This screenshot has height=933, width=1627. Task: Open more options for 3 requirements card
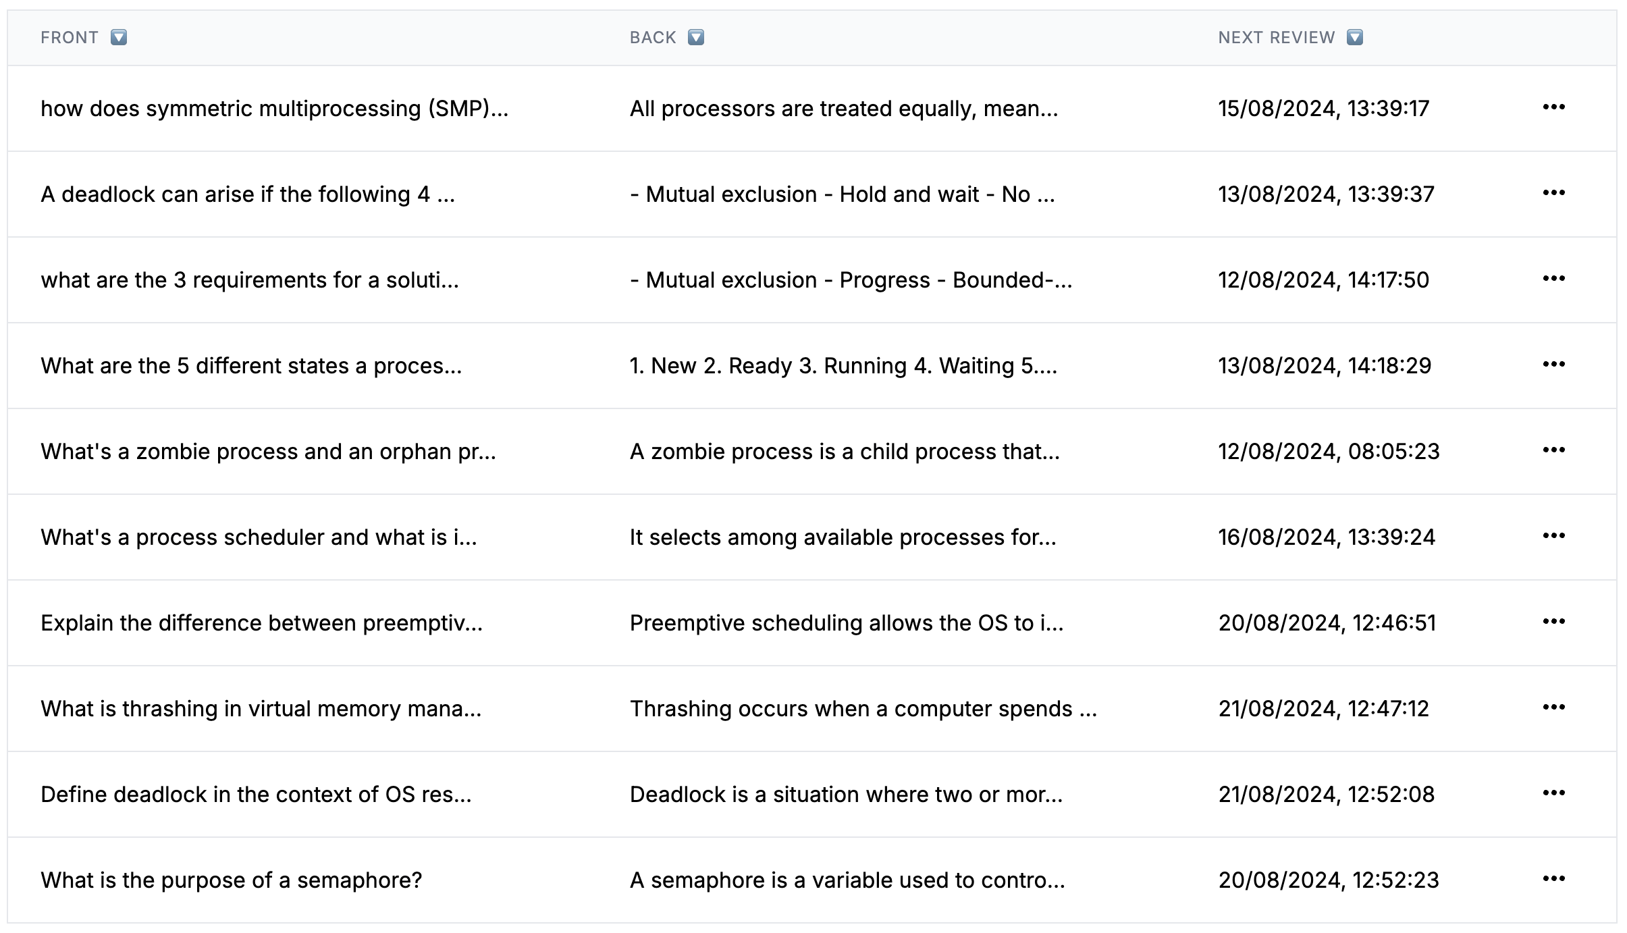[1553, 279]
